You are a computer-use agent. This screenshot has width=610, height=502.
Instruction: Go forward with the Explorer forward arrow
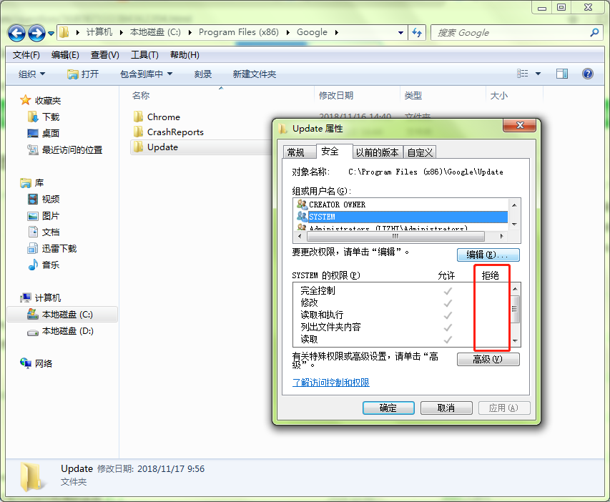(x=37, y=33)
